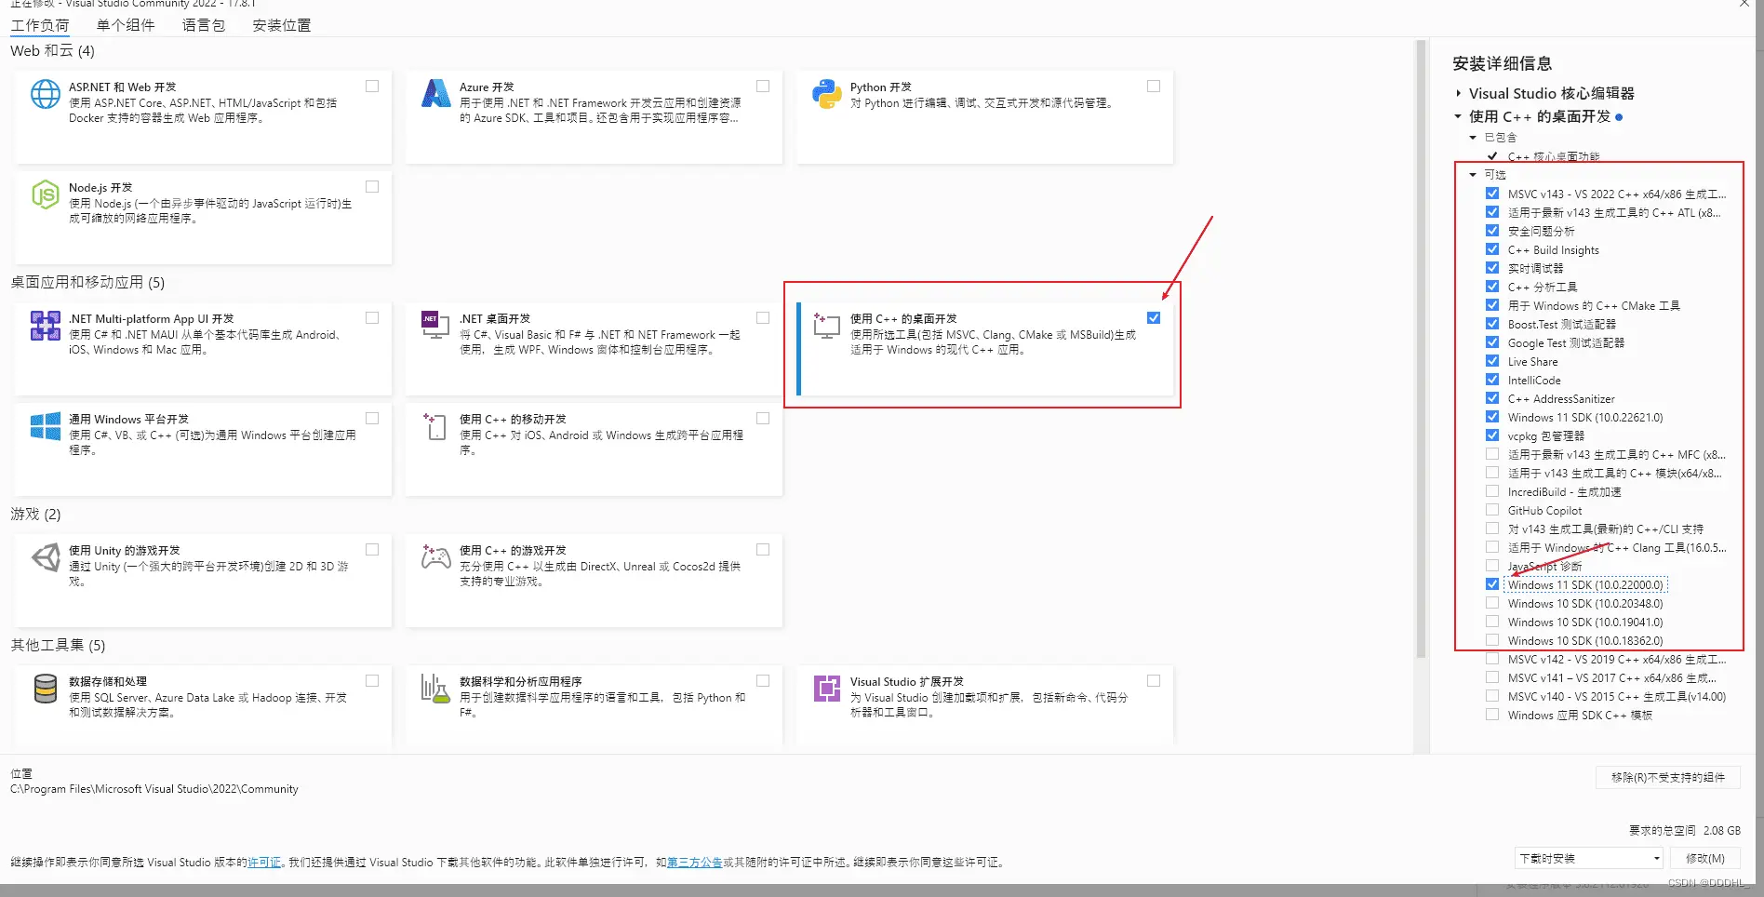The width and height of the screenshot is (1764, 897).
Task: Collapse the 可选 optional components section
Action: click(1473, 175)
